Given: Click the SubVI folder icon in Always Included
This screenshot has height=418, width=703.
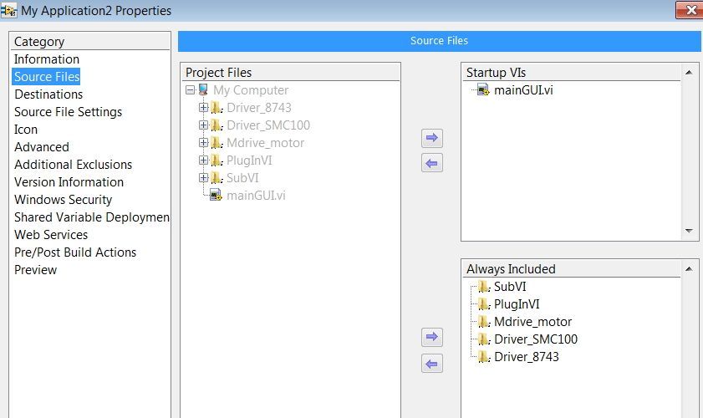Looking at the screenshot, I should coord(484,287).
